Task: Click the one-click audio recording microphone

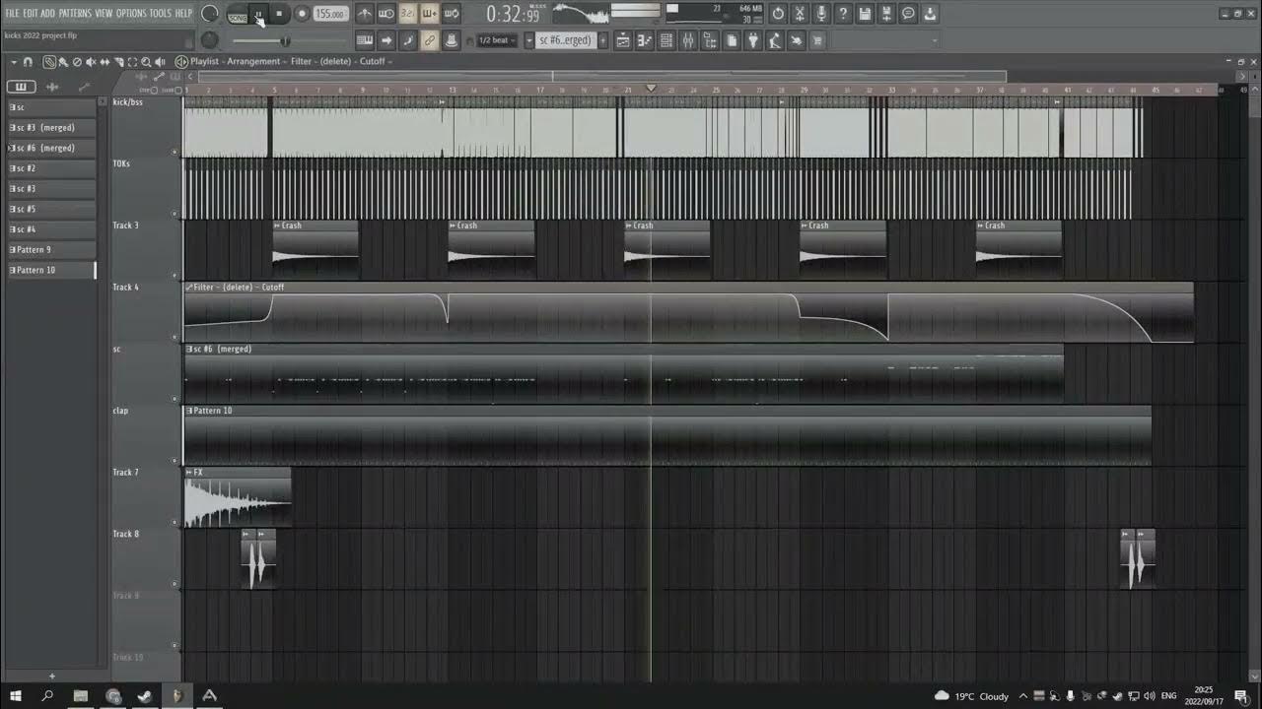Action: coord(821,14)
